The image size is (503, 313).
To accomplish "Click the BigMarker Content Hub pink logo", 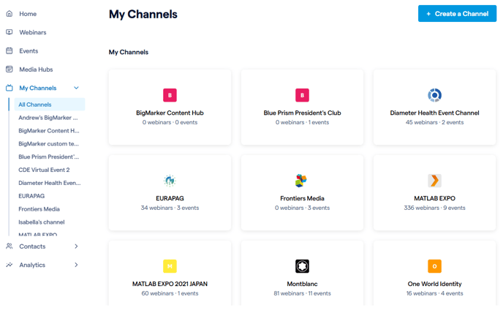I will [x=170, y=95].
